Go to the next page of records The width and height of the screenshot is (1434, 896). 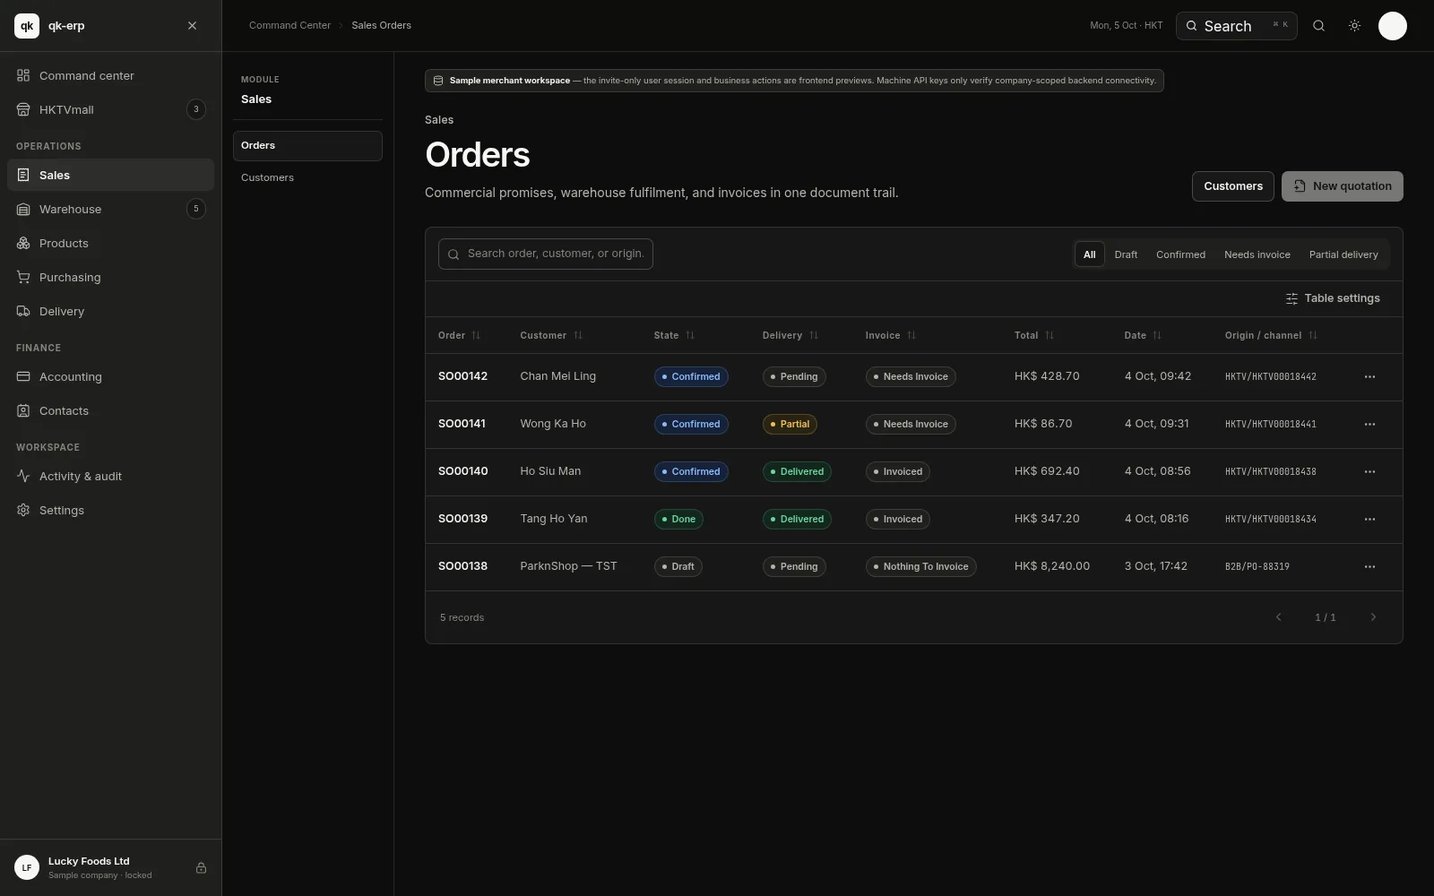click(x=1372, y=617)
